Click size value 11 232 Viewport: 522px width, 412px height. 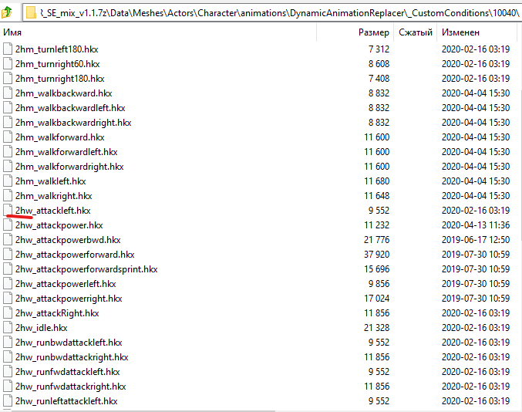click(x=376, y=225)
